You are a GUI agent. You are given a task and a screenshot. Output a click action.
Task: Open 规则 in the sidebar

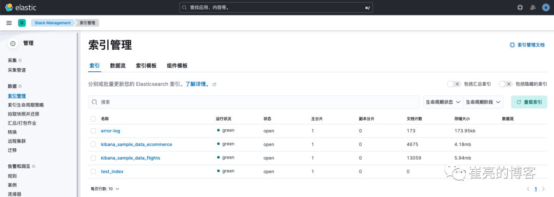point(12,176)
